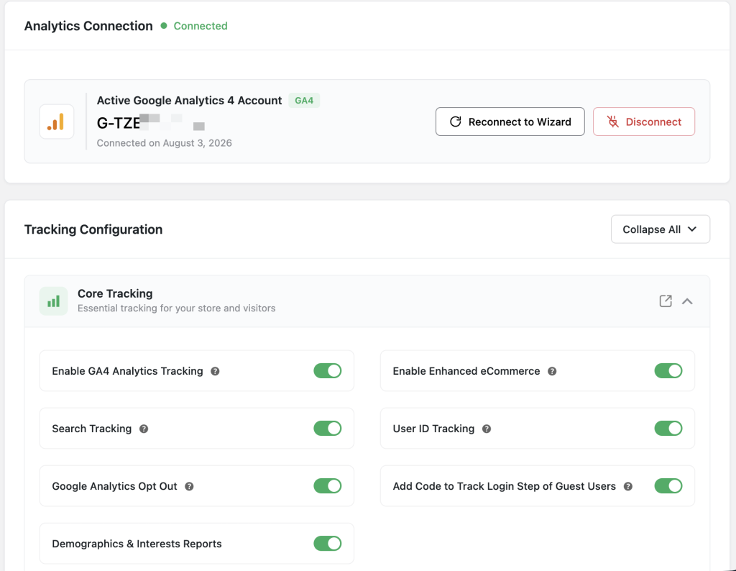
Task: Toggle Demographics & Interests Reports switch
Action: point(328,543)
